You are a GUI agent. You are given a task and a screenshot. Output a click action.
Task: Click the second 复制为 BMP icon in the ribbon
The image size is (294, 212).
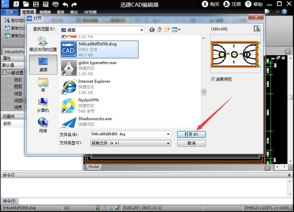coord(7,36)
